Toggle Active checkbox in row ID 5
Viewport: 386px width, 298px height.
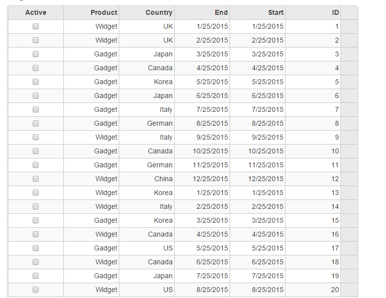point(36,82)
